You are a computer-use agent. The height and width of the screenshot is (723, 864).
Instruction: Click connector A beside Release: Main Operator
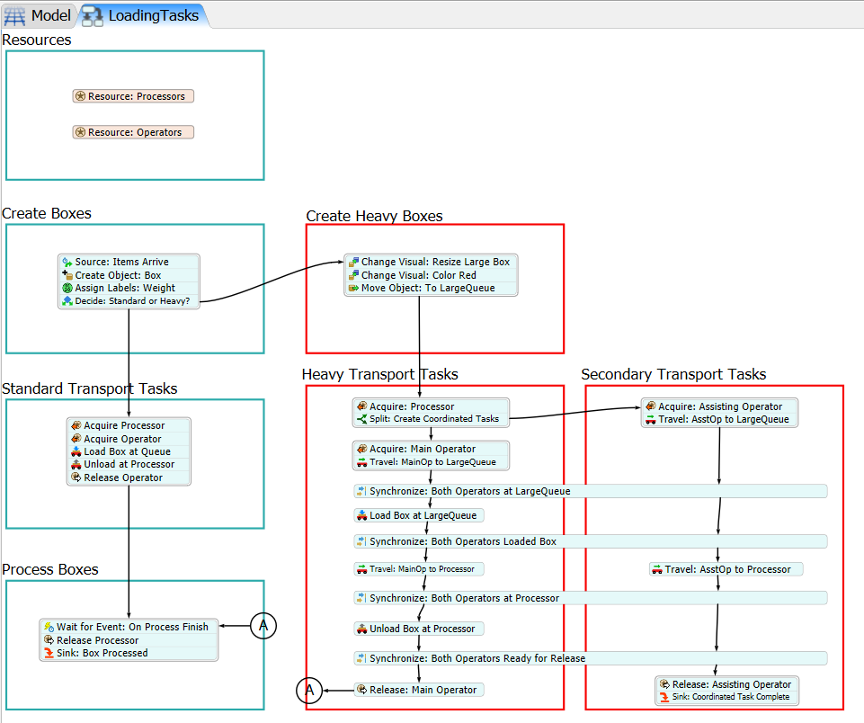tap(309, 691)
